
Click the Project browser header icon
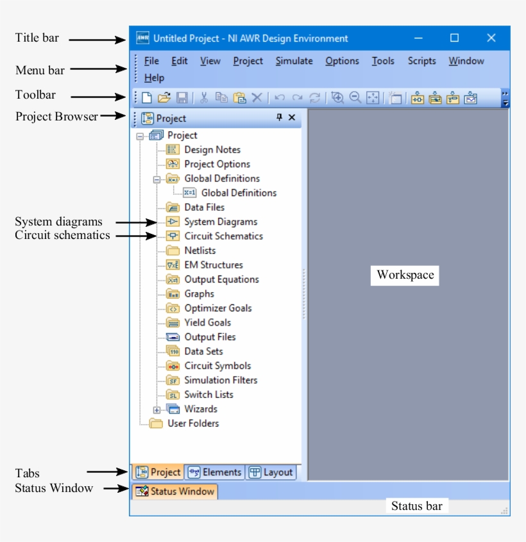coord(148,119)
